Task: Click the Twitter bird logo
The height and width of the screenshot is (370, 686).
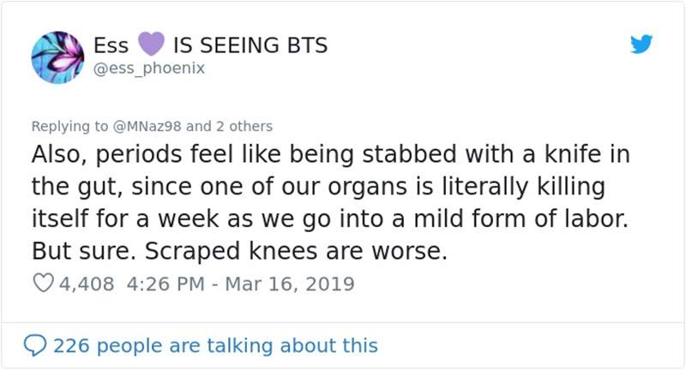Action: pyautogui.click(x=641, y=45)
